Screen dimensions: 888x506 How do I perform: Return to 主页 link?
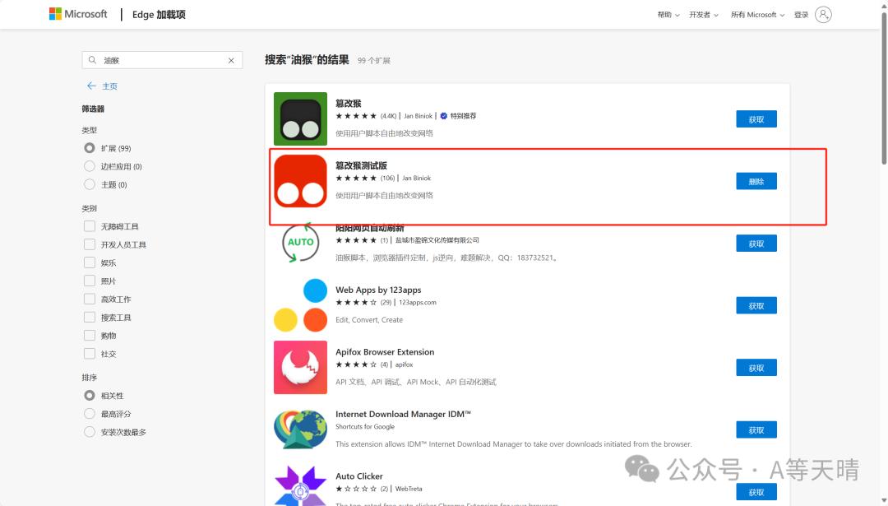click(109, 86)
